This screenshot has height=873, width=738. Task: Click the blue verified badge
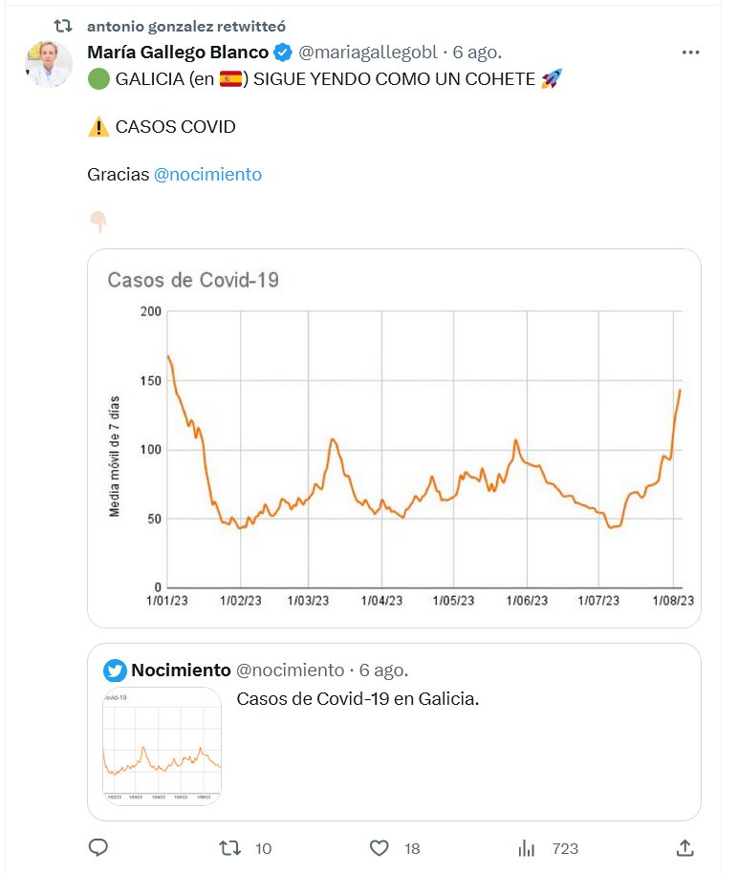[x=284, y=52]
